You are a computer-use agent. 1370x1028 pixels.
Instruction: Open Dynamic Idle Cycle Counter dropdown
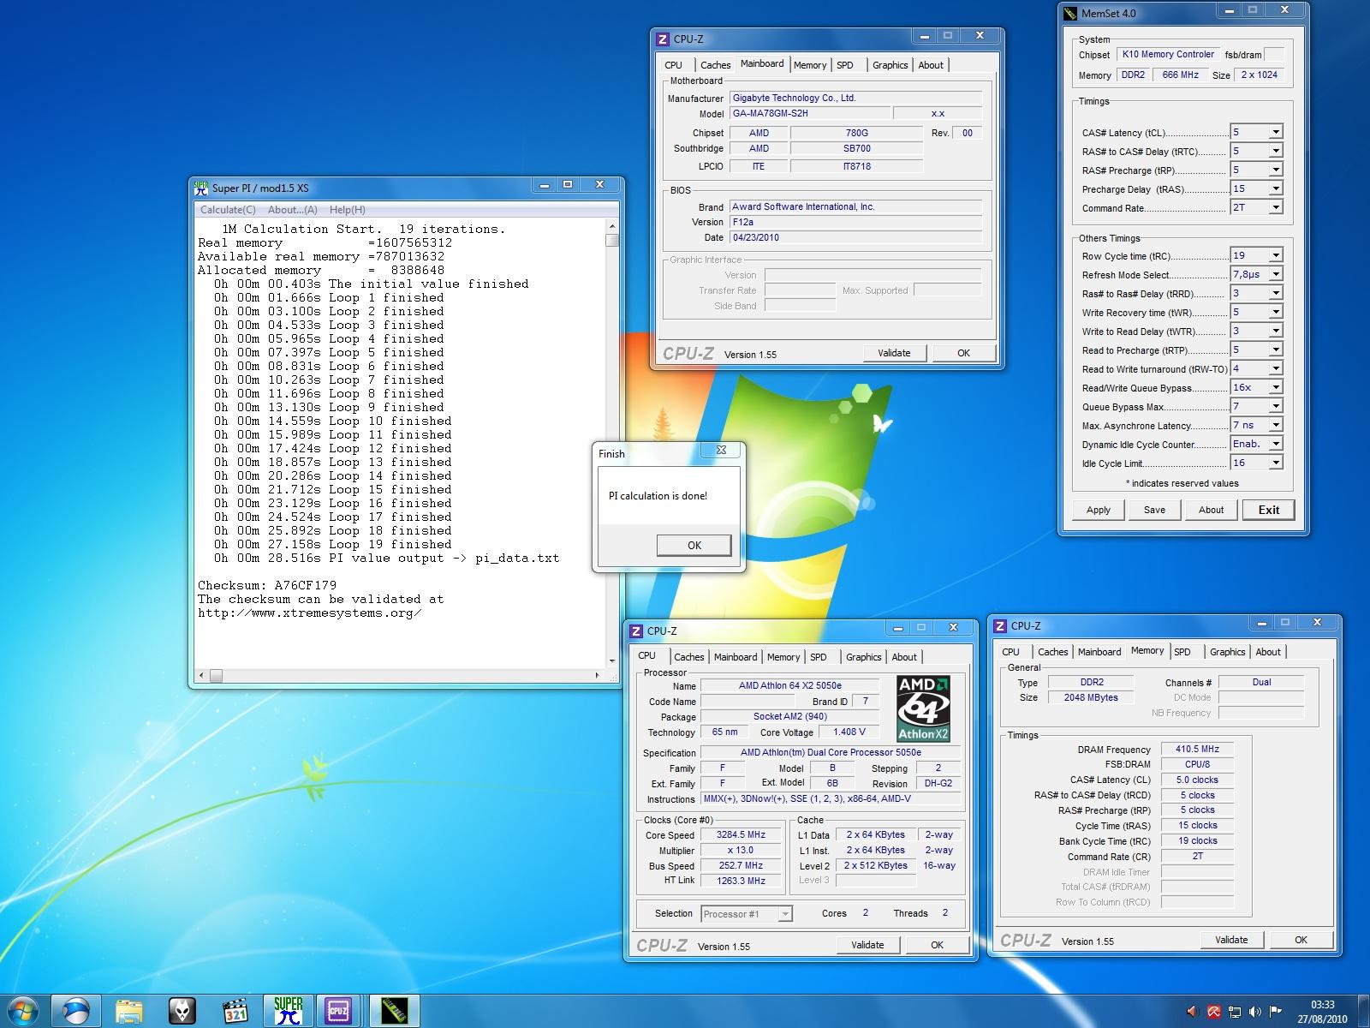click(1276, 444)
